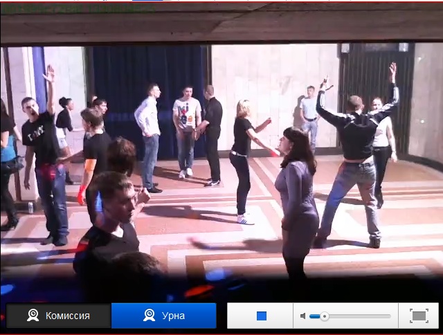Select the Урна camera view
This screenshot has width=443, height=335.
(163, 316)
